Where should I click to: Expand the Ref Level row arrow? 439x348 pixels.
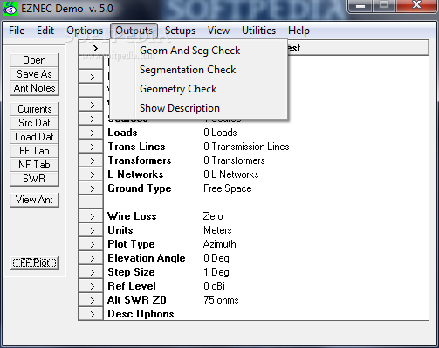tap(91, 286)
